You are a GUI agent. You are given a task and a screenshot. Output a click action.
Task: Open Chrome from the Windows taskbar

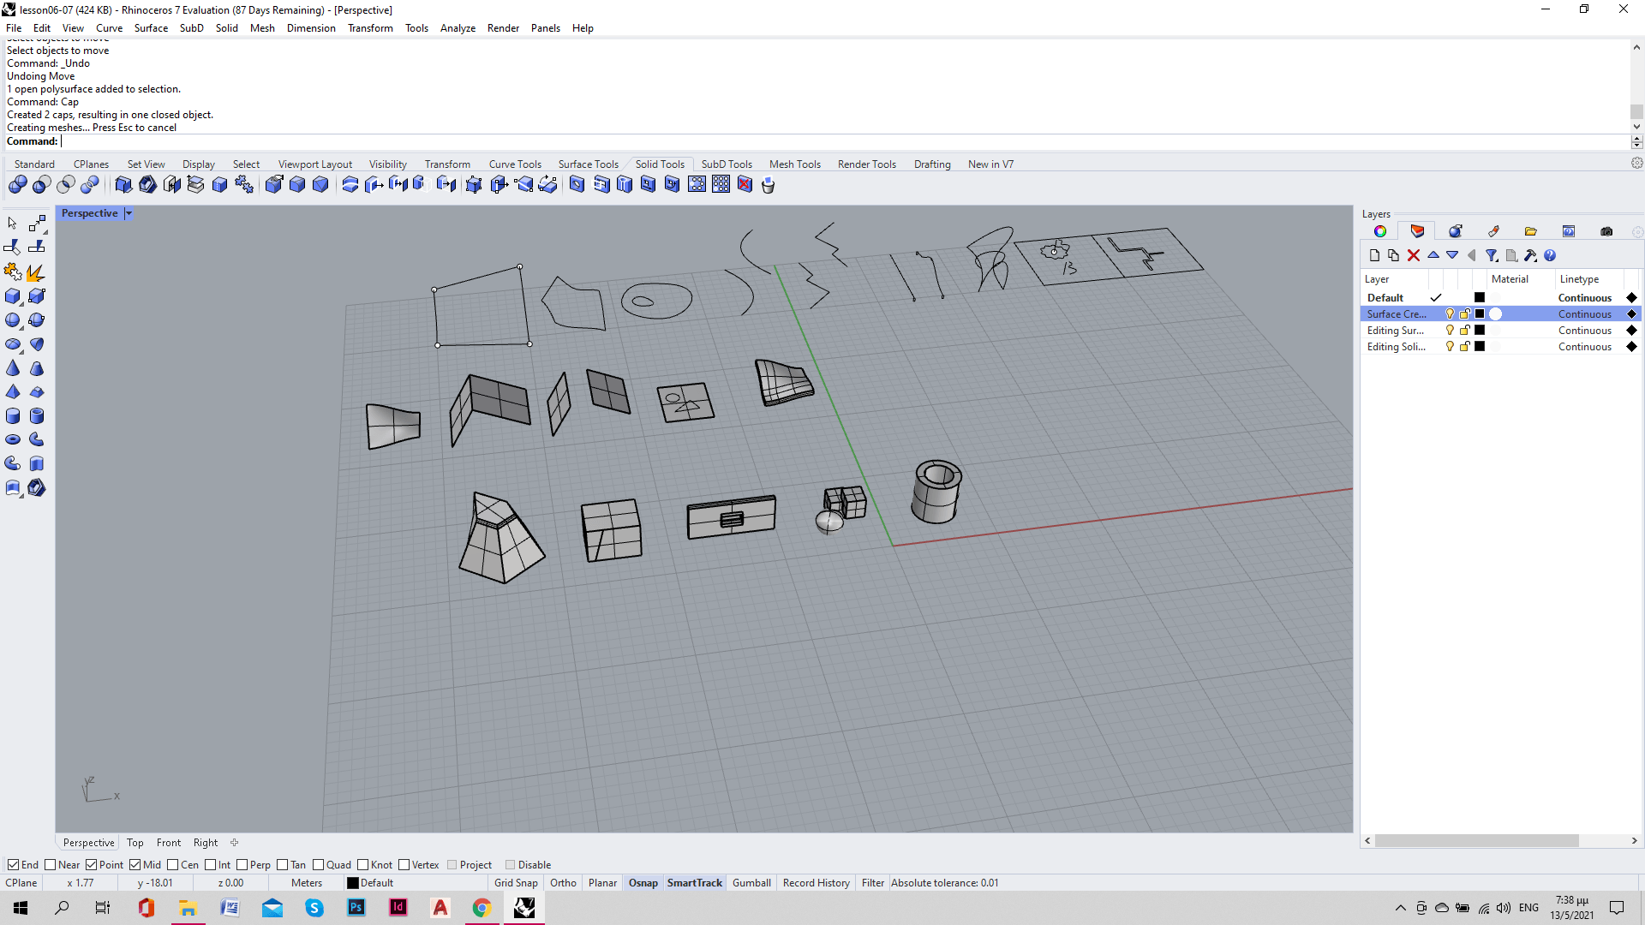point(482,907)
